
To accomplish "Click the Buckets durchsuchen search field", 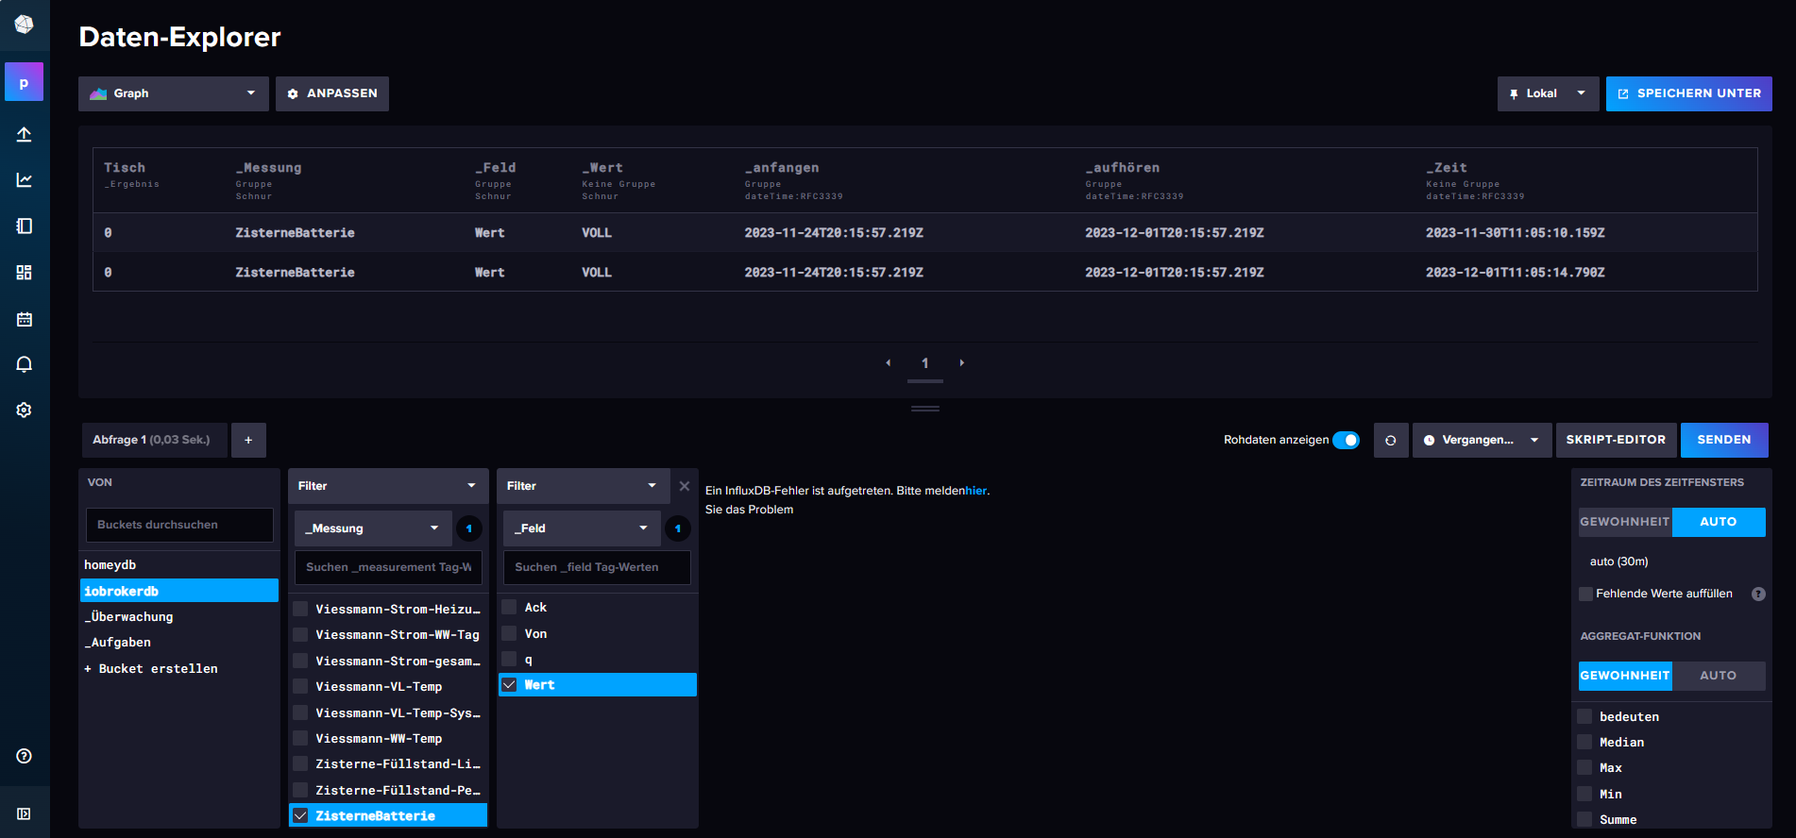I will [179, 525].
